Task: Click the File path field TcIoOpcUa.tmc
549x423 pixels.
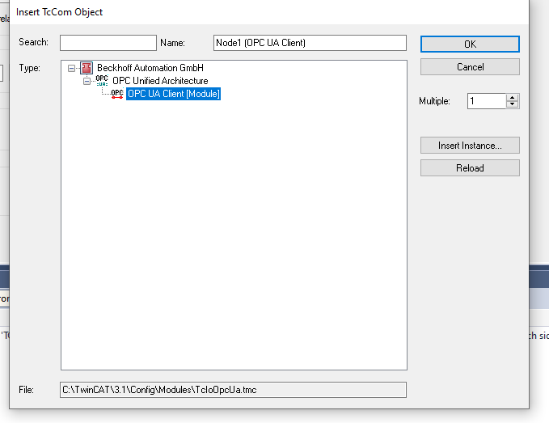Action: point(233,390)
